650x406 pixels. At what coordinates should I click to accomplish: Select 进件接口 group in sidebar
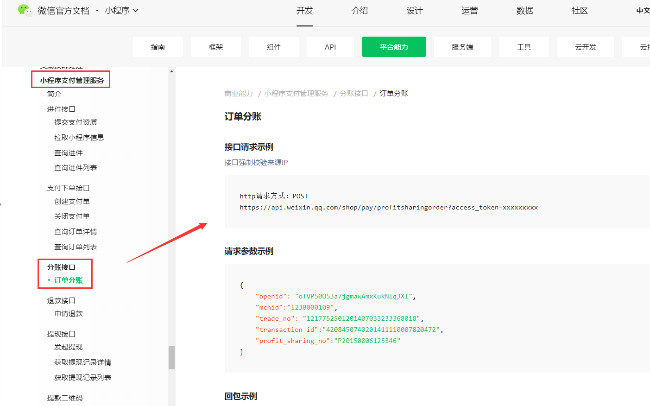(61, 109)
